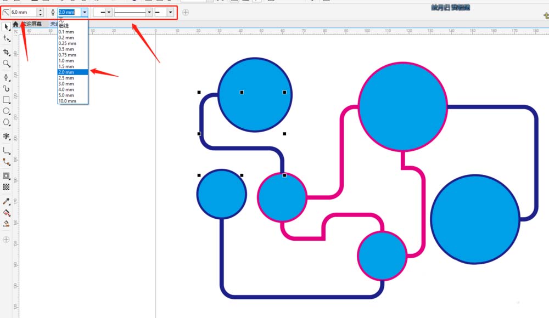Select the Crop tool
Viewport: 549px width, 318px height.
tap(6, 53)
